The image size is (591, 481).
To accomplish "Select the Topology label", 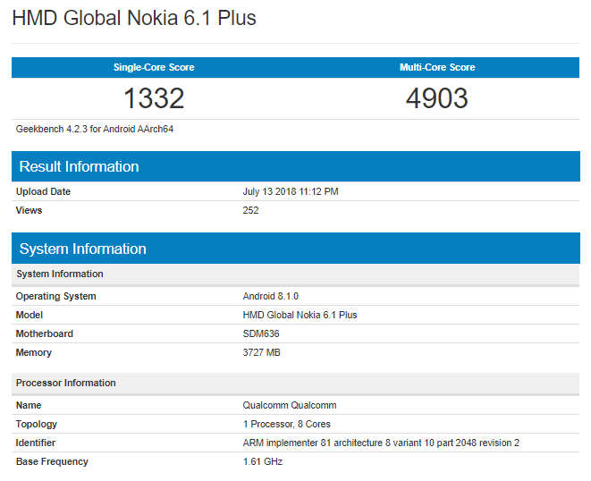I will coord(36,424).
